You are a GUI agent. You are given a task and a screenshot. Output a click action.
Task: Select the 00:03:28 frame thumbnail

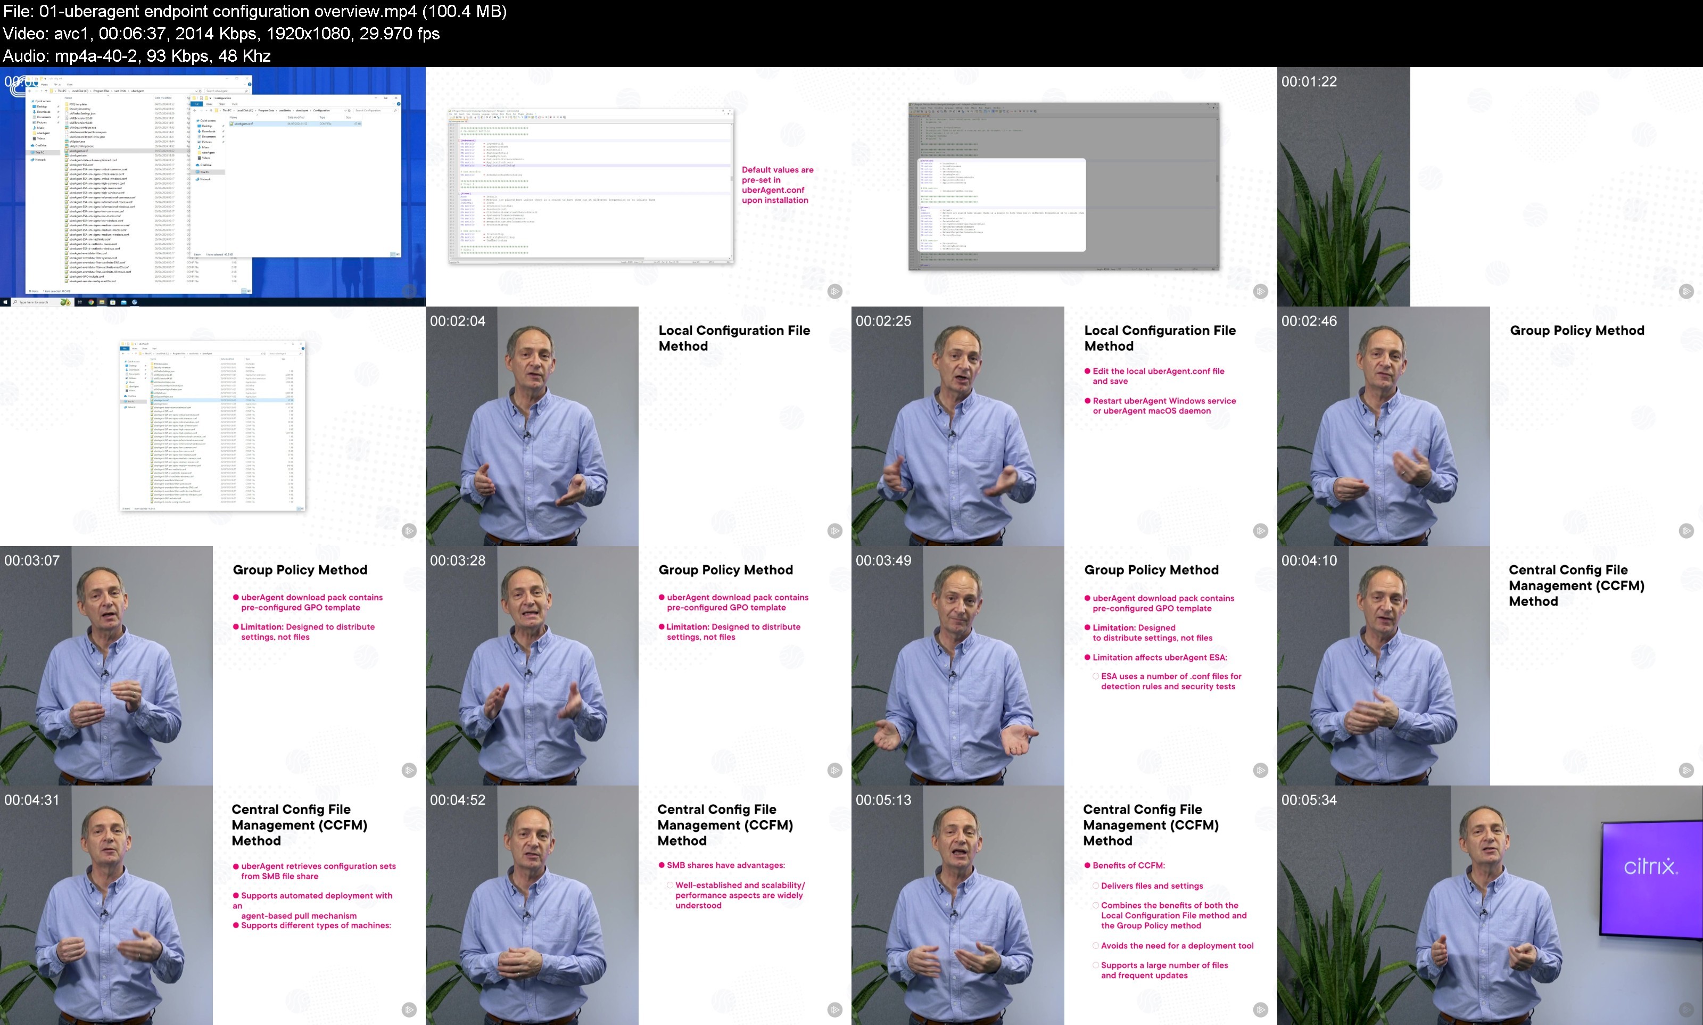(x=638, y=666)
